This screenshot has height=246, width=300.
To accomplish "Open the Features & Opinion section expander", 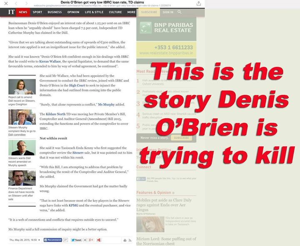I will [x=173, y=193].
